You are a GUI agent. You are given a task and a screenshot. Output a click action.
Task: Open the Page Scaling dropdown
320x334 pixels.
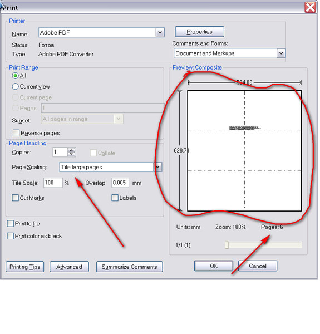click(x=157, y=167)
